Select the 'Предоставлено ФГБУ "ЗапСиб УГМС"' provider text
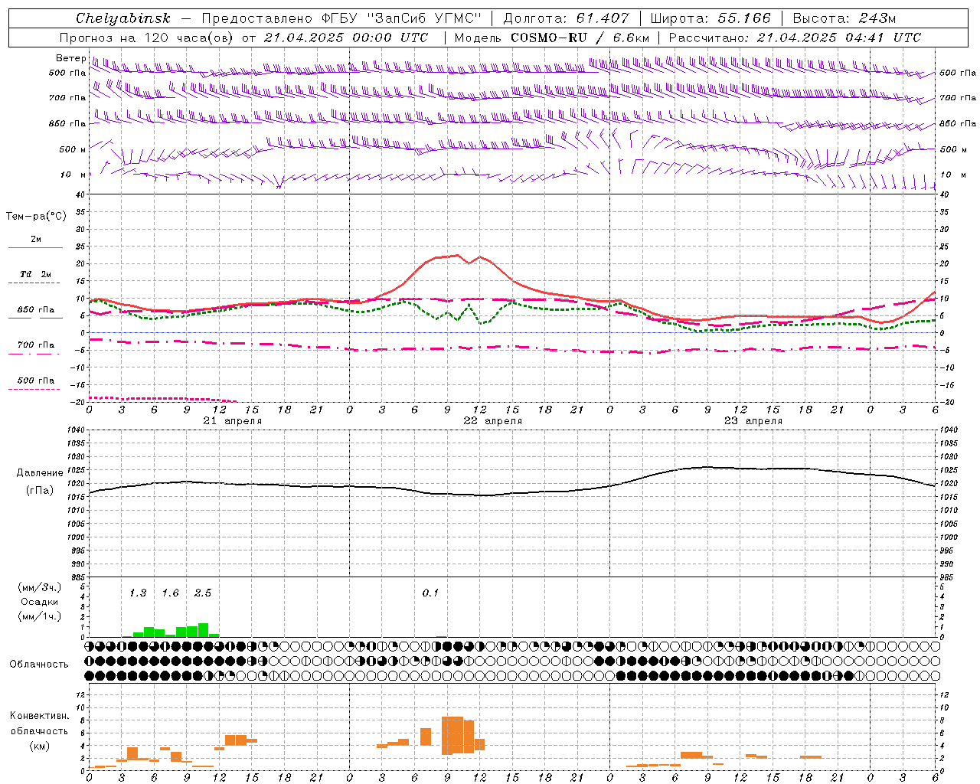Viewport: 980px width, 784px height. (342, 18)
